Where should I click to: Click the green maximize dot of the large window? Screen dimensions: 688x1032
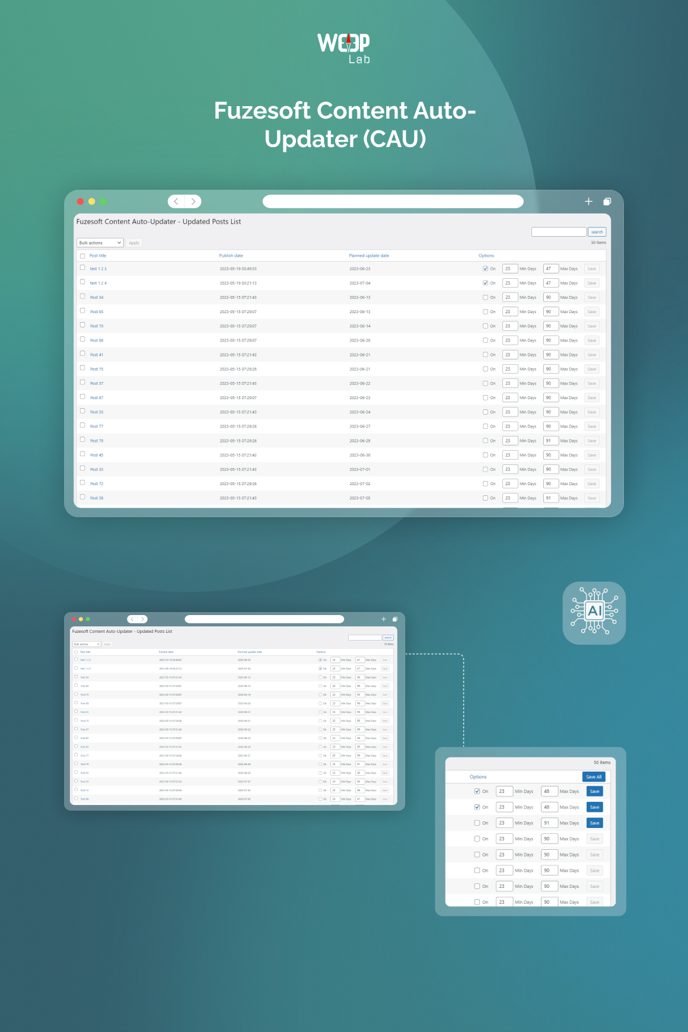click(x=103, y=202)
